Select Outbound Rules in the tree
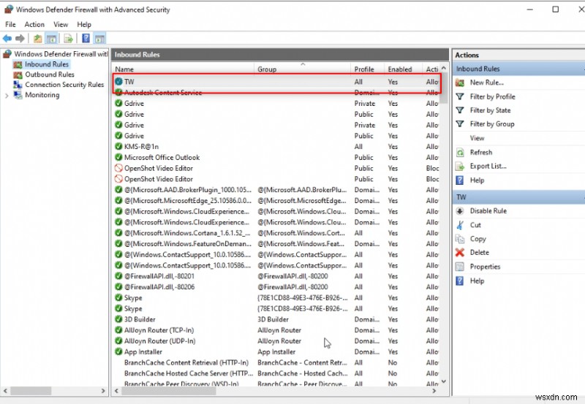Viewport: 585px width, 404px height. click(49, 75)
